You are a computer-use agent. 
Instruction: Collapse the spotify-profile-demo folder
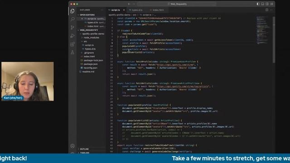(x=93, y=34)
